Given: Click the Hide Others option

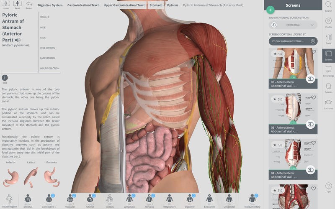Looking at the screenshot, I should (47, 48).
